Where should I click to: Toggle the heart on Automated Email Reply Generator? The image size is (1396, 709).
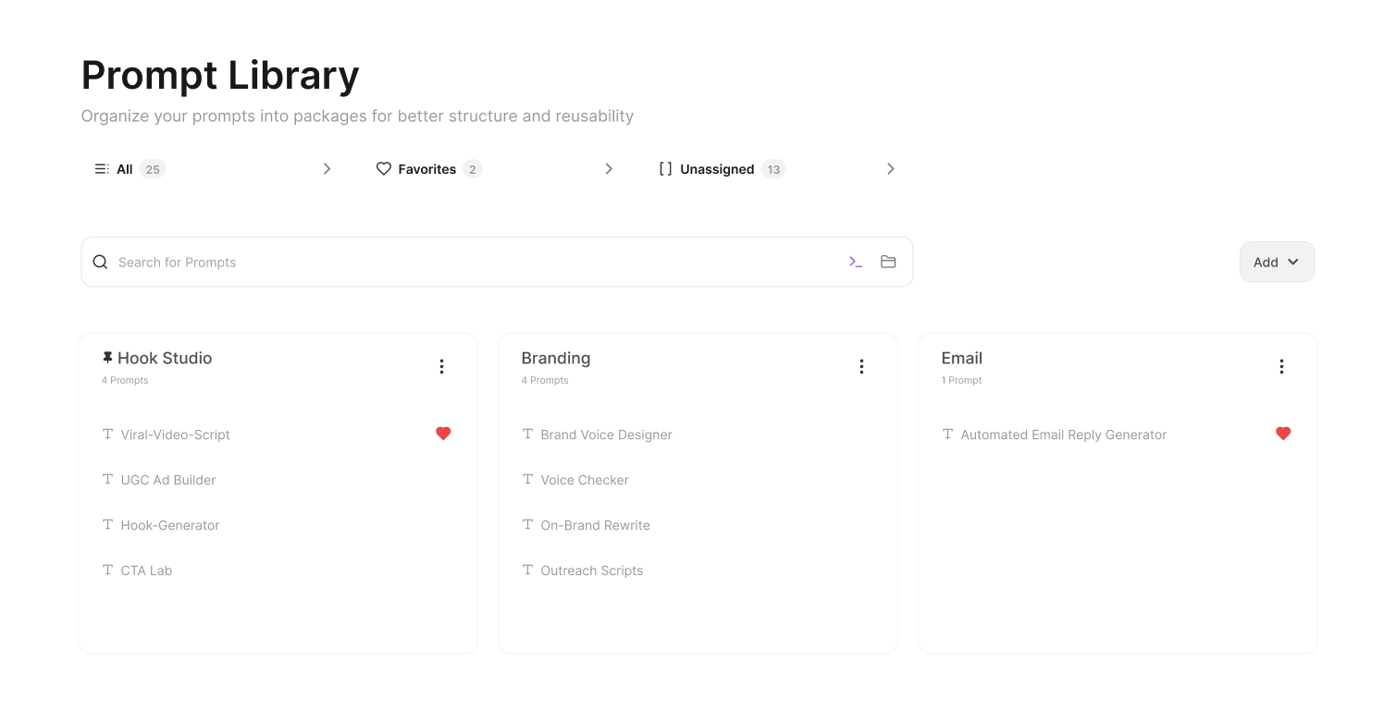[x=1283, y=433]
